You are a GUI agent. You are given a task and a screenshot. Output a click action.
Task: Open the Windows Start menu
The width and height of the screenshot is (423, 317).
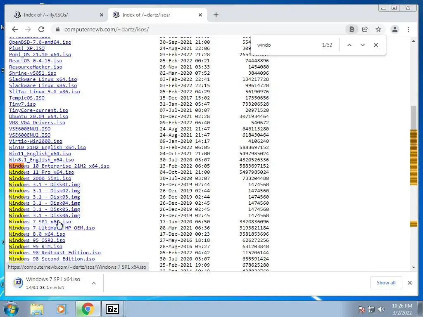pos(11,309)
